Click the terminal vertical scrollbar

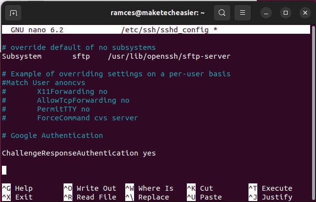313,113
